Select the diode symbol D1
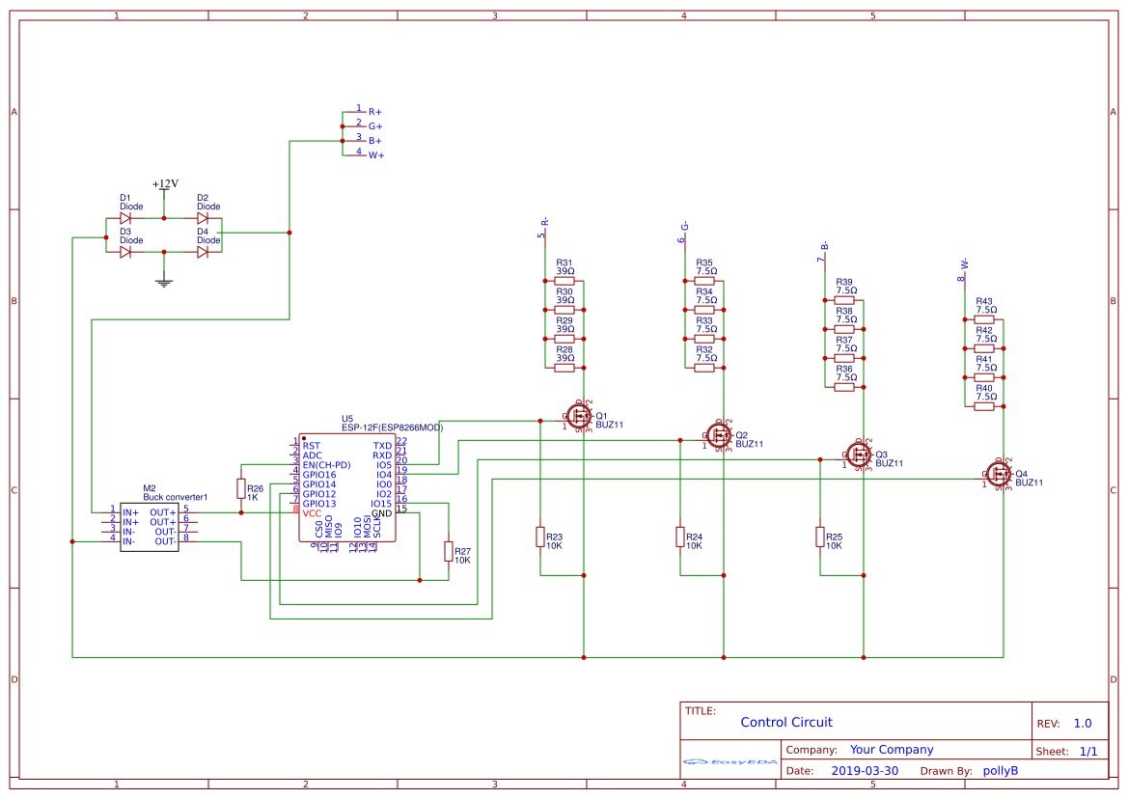The width and height of the screenshot is (1128, 799). click(127, 217)
